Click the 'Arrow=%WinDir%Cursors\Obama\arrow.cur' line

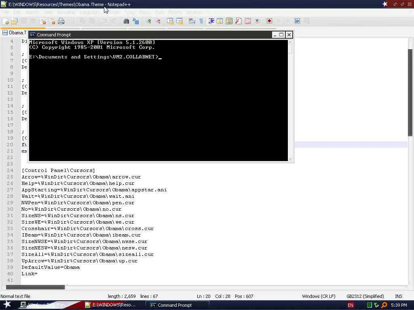81,177
